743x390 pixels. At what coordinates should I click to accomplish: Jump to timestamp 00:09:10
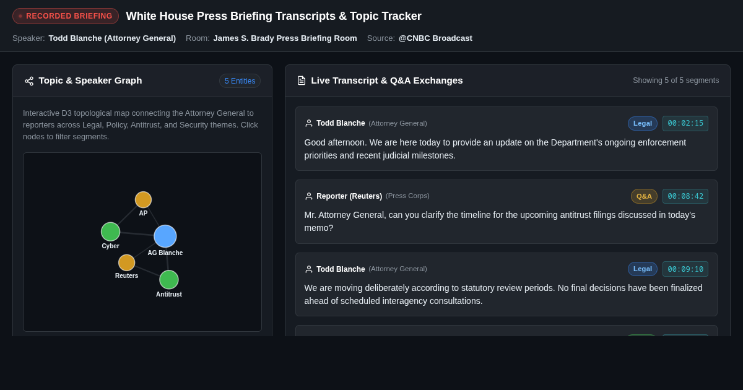pos(685,269)
